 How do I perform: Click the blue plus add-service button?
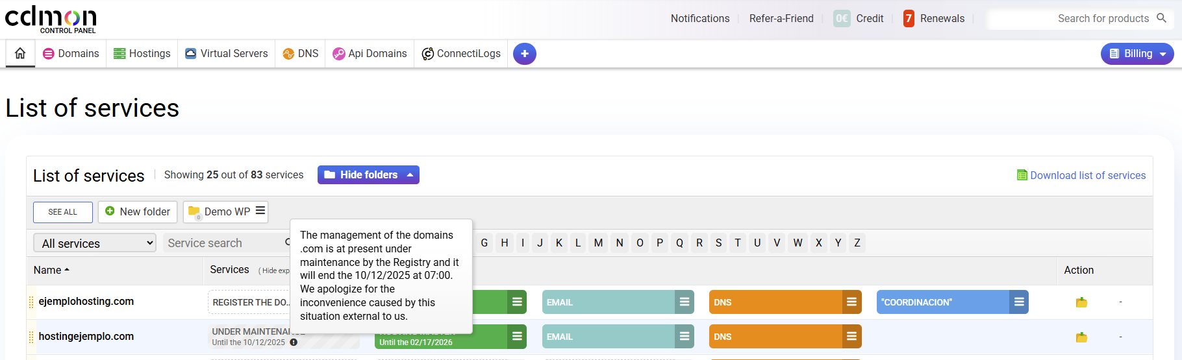[524, 54]
